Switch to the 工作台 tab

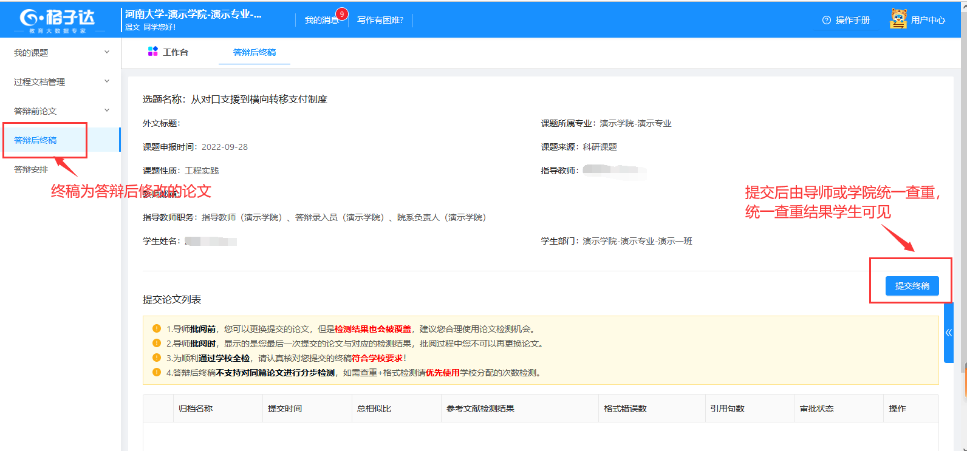[x=175, y=52]
